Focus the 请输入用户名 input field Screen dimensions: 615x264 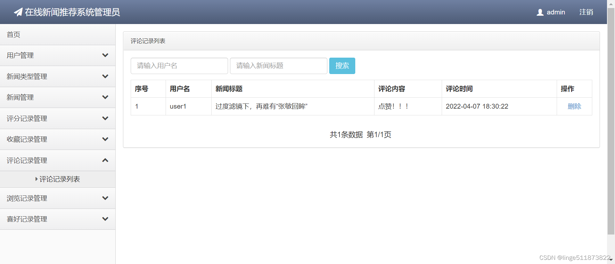179,66
